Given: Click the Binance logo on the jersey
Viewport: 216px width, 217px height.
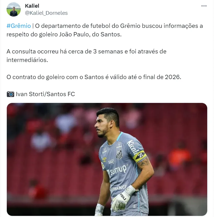Looking at the screenshot, I should tap(119, 188).
